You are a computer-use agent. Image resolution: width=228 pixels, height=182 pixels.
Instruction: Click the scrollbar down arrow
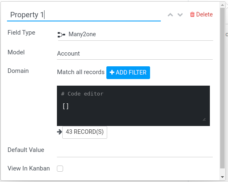click(x=222, y=177)
